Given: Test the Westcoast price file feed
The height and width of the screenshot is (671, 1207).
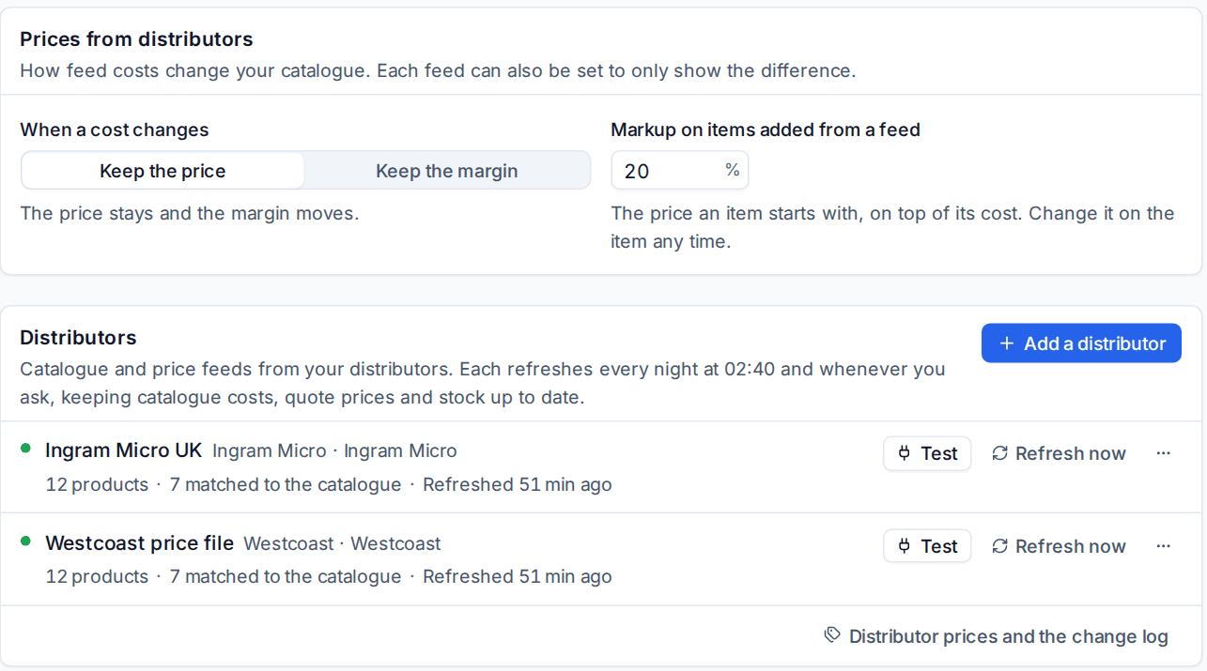Looking at the screenshot, I should click(927, 546).
